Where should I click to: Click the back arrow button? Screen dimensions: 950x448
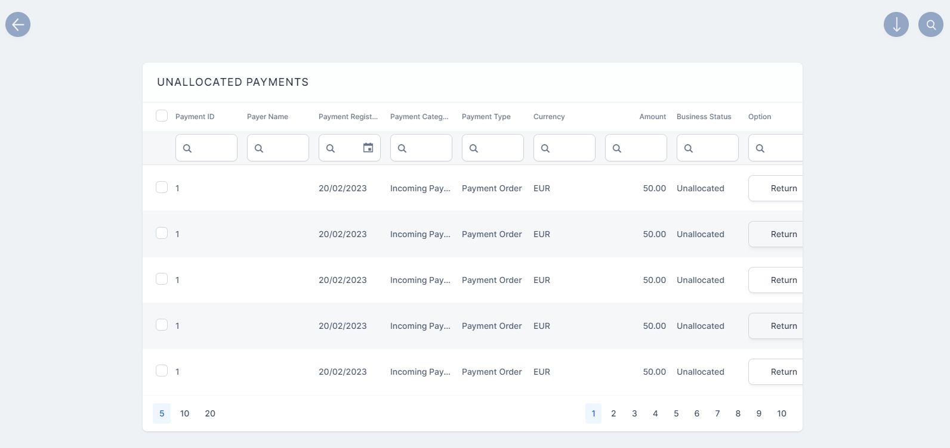(18, 24)
